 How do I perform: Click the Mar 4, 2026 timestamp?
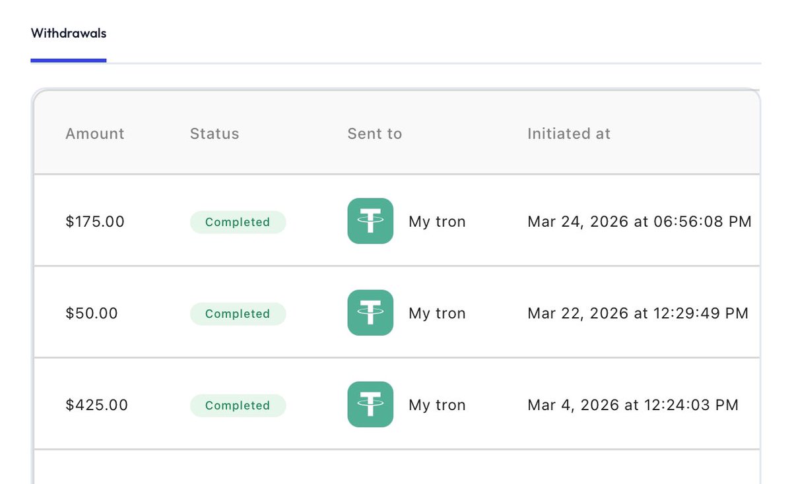click(633, 406)
